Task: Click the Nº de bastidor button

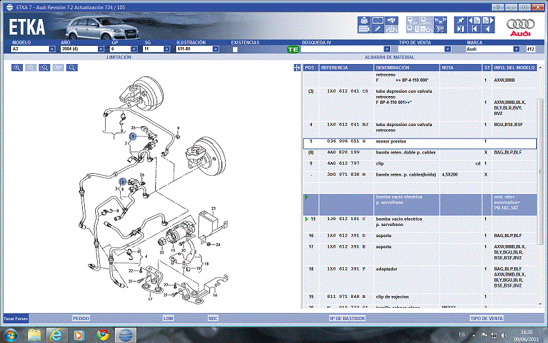Action: pos(347,319)
